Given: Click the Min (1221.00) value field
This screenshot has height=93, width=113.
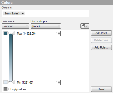Looking at the screenshot, I should click(38, 83).
